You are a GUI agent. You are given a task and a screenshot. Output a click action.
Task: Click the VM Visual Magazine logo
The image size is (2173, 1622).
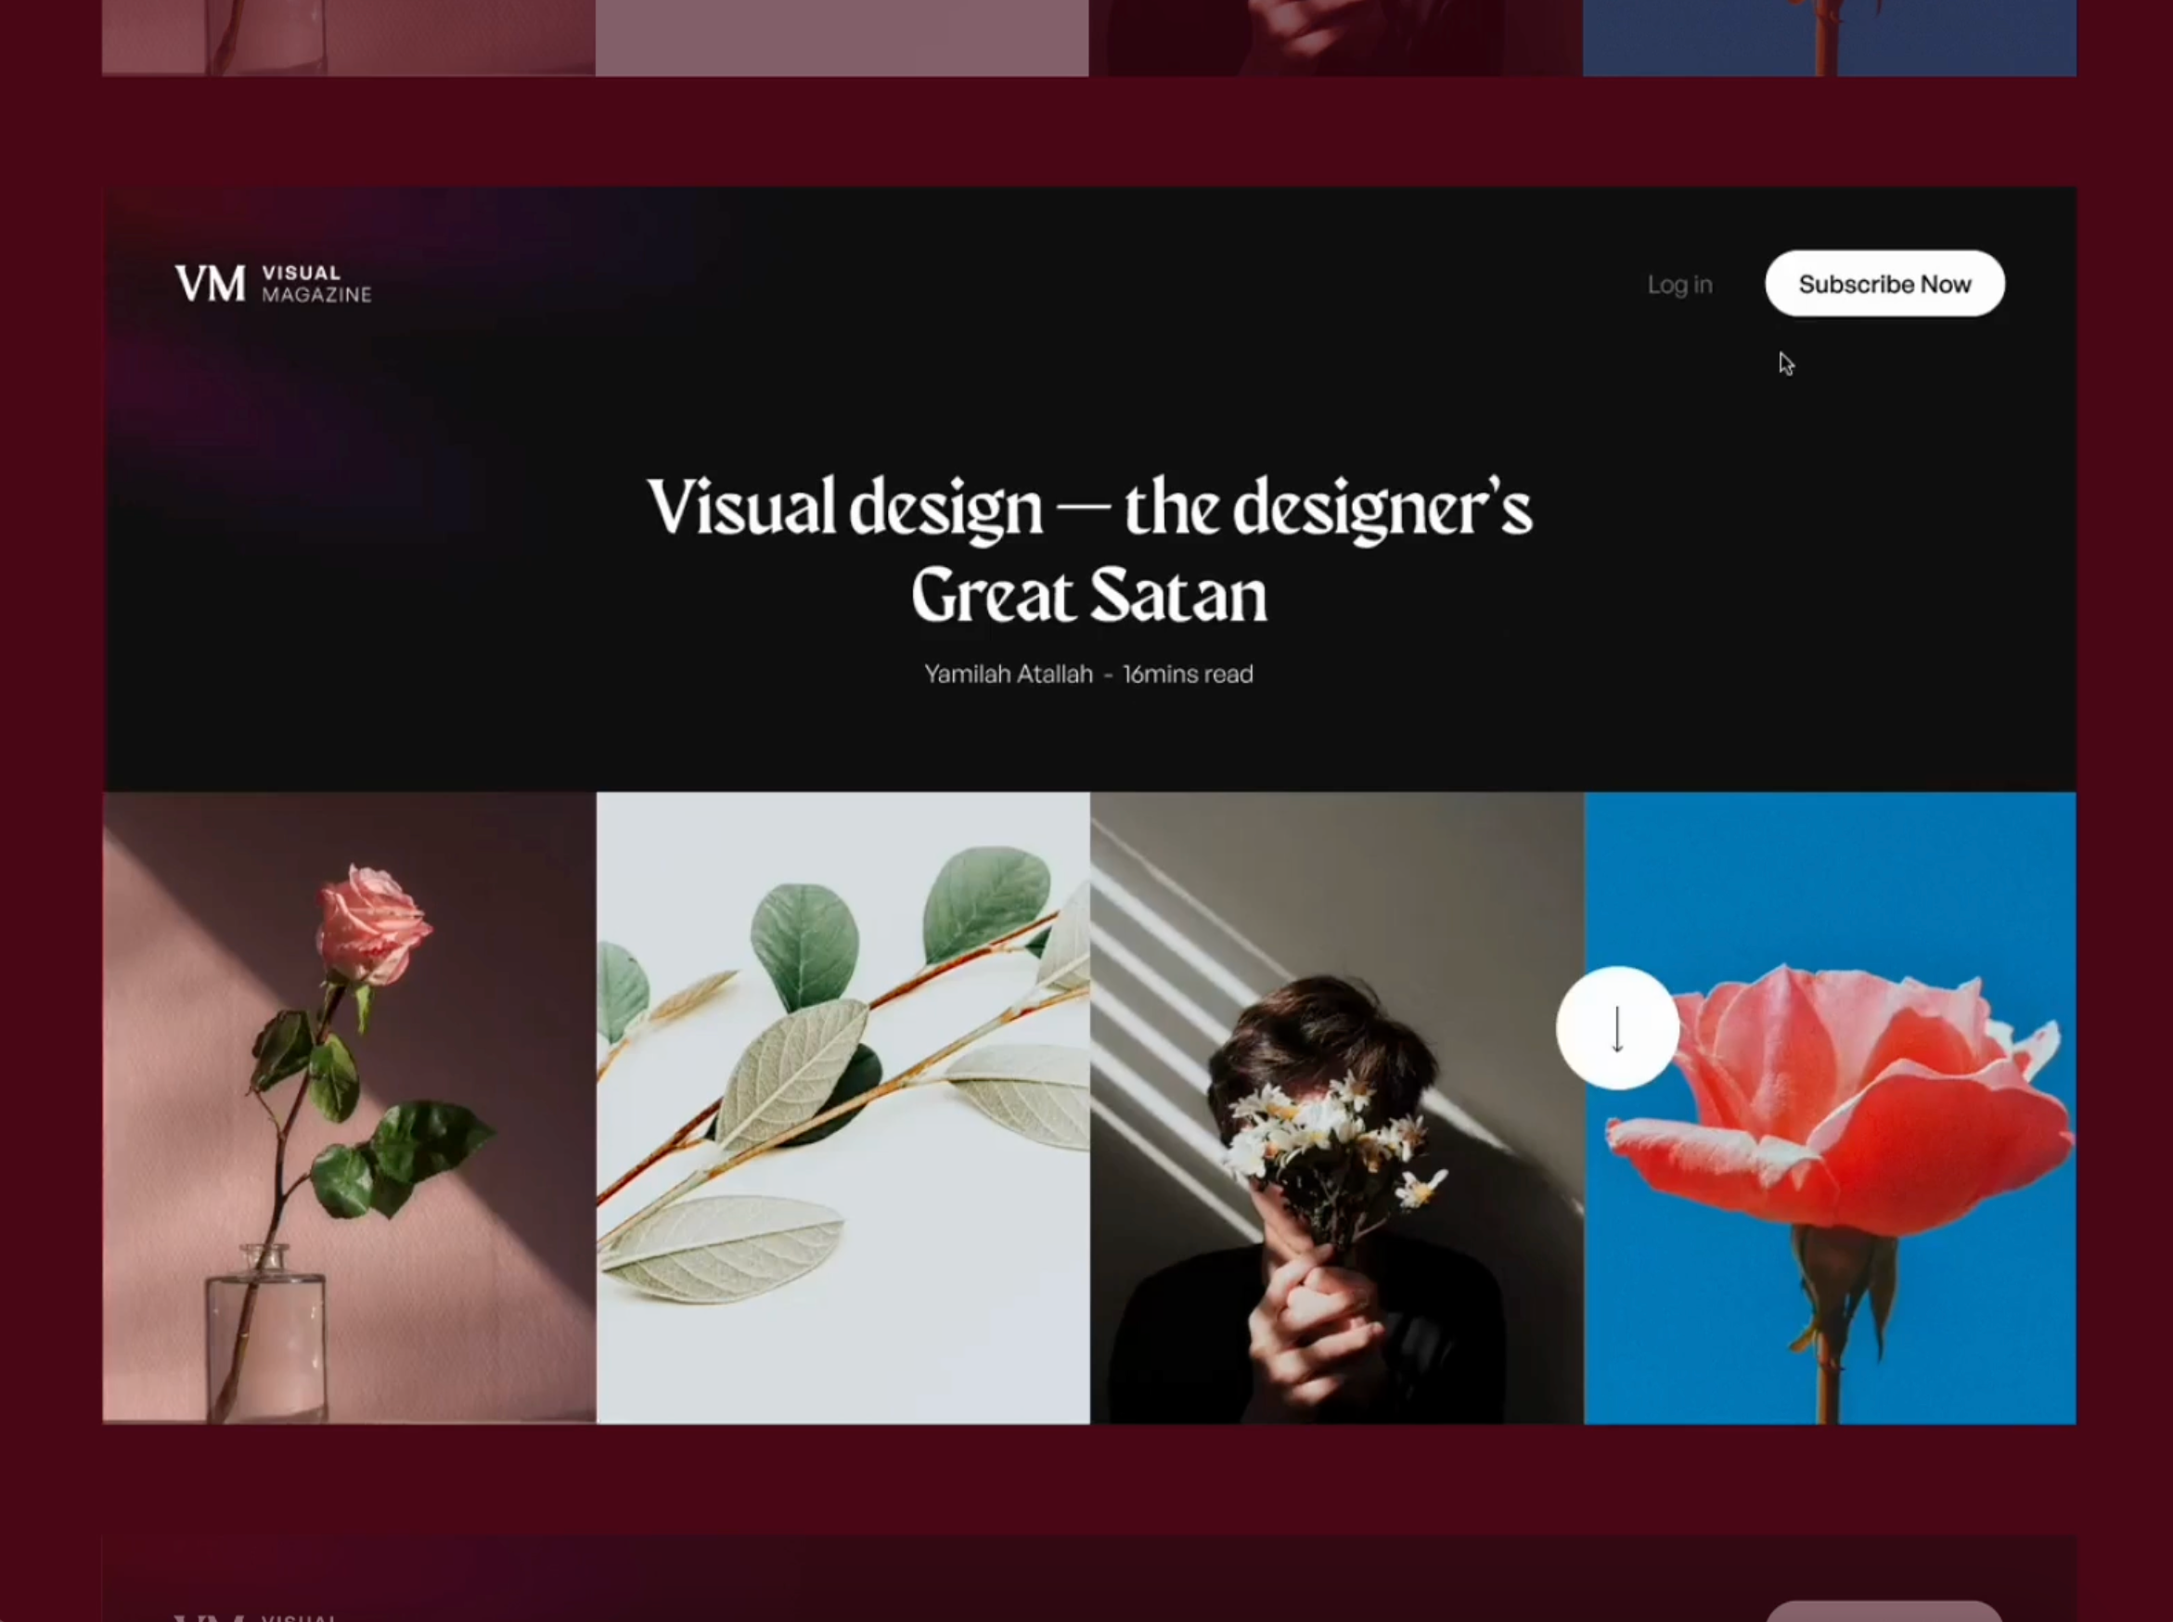275,284
